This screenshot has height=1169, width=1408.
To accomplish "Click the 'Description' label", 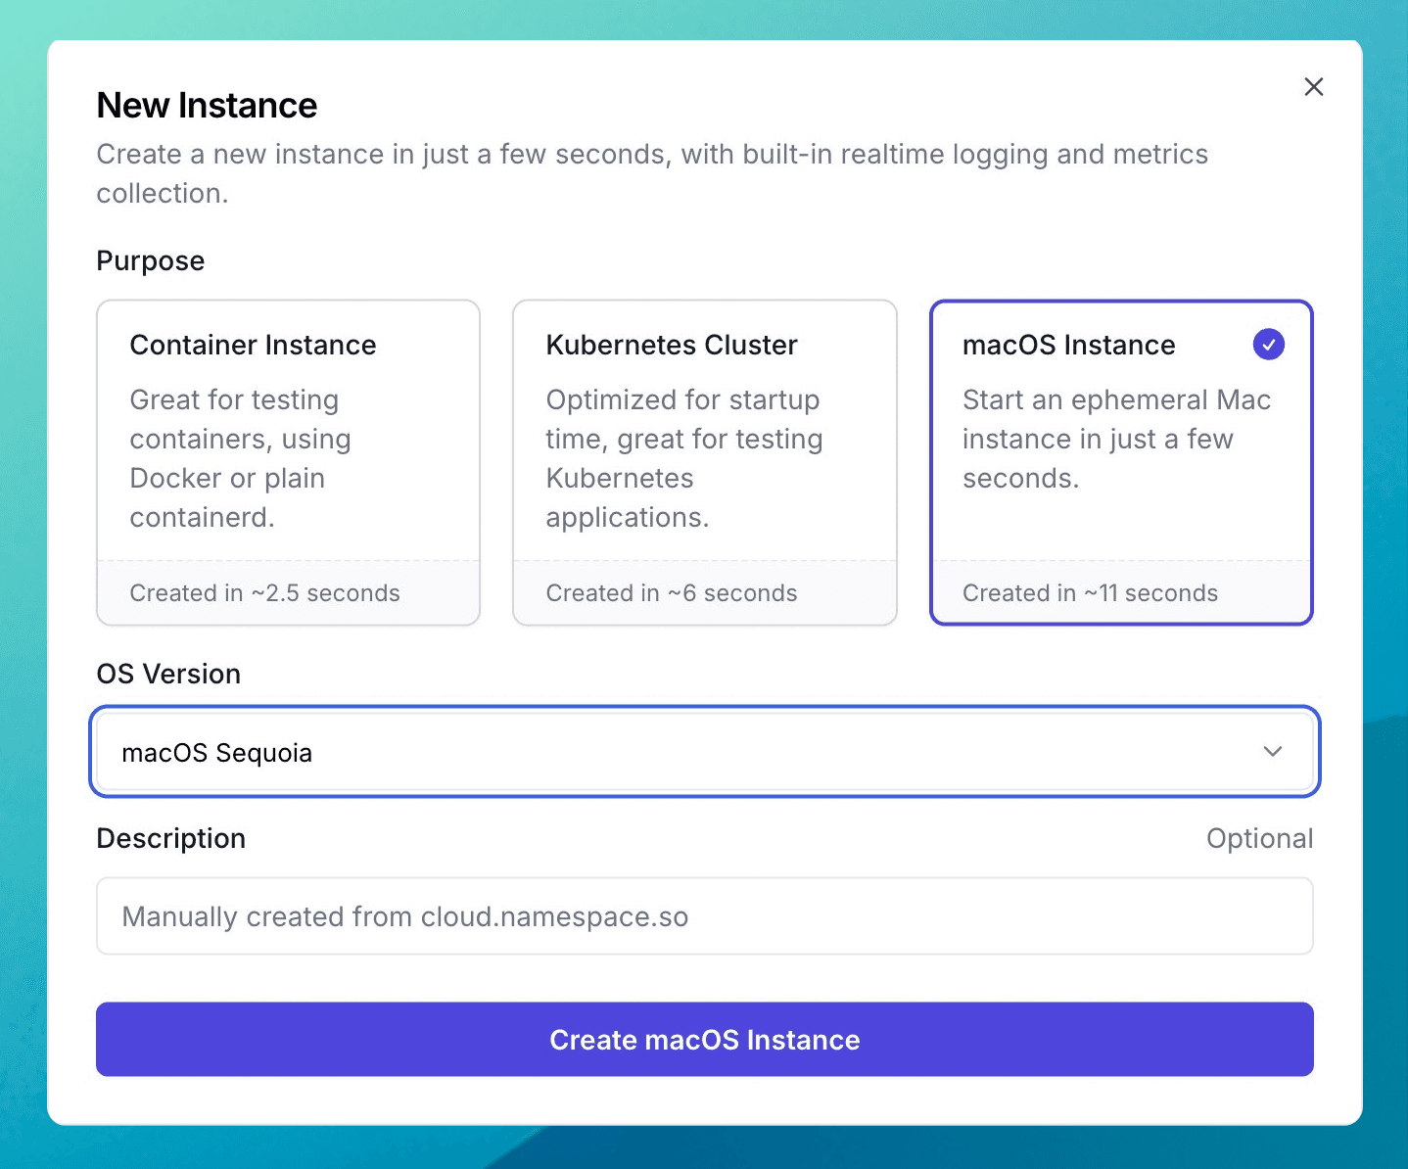I will click(x=171, y=839).
